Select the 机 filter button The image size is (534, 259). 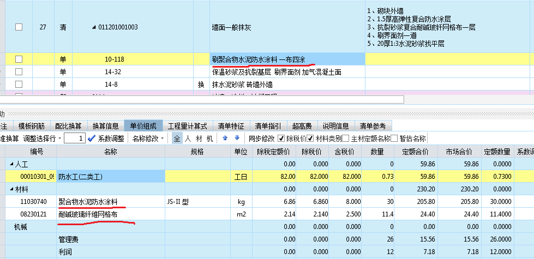(x=210, y=138)
